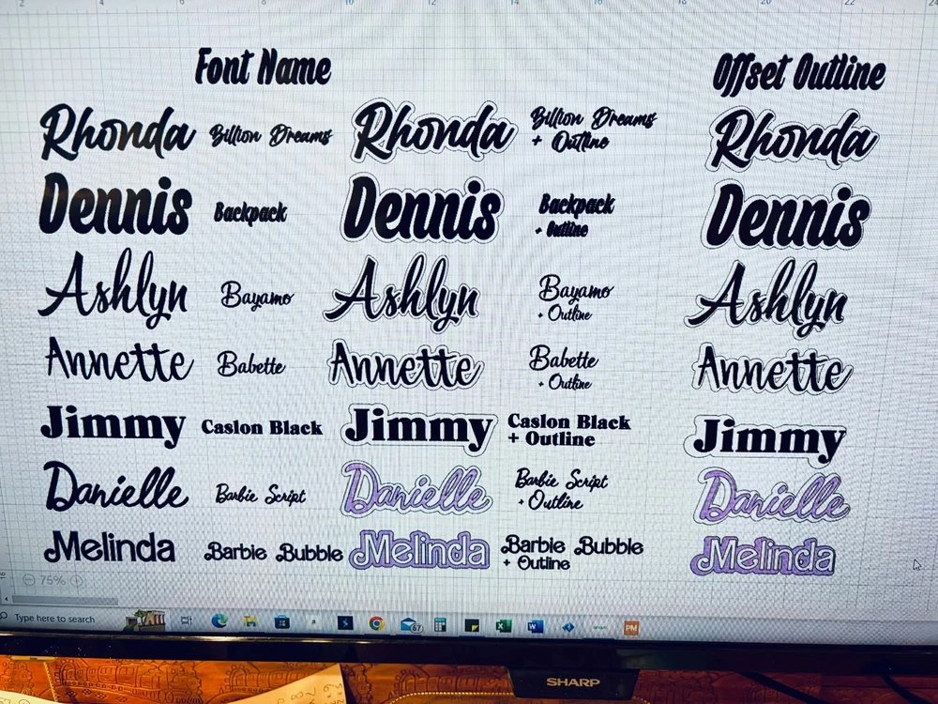Select the "Offset Outline" heading text

pyautogui.click(x=799, y=74)
